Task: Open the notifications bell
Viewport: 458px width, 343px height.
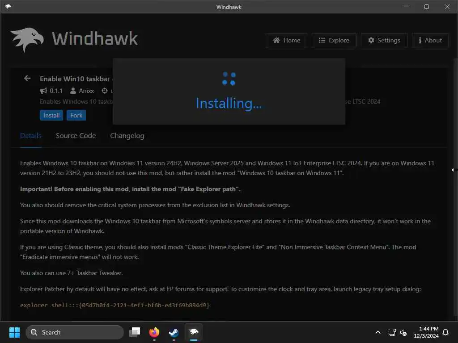Action: coord(445,332)
